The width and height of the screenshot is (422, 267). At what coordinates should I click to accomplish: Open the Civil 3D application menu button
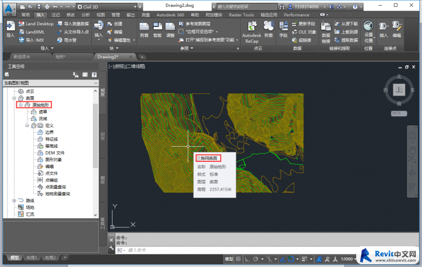pyautogui.click(x=9, y=9)
